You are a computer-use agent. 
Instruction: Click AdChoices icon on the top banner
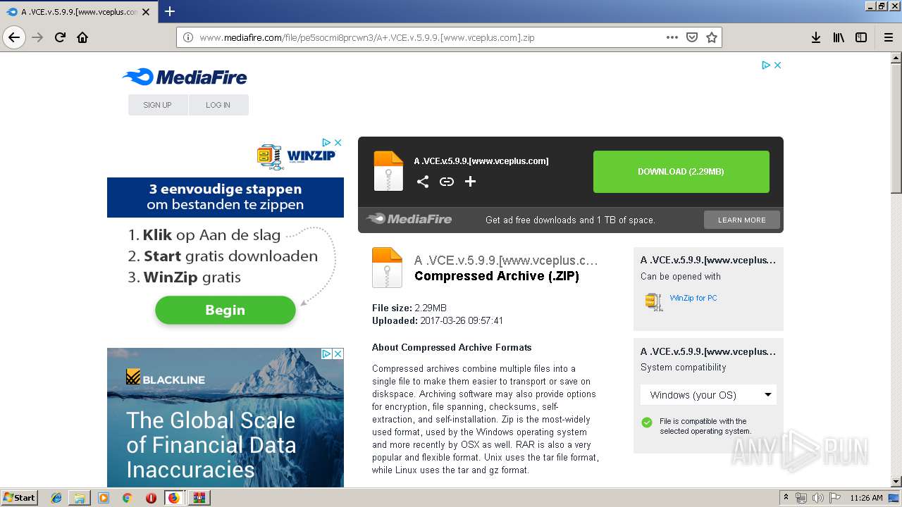[766, 65]
